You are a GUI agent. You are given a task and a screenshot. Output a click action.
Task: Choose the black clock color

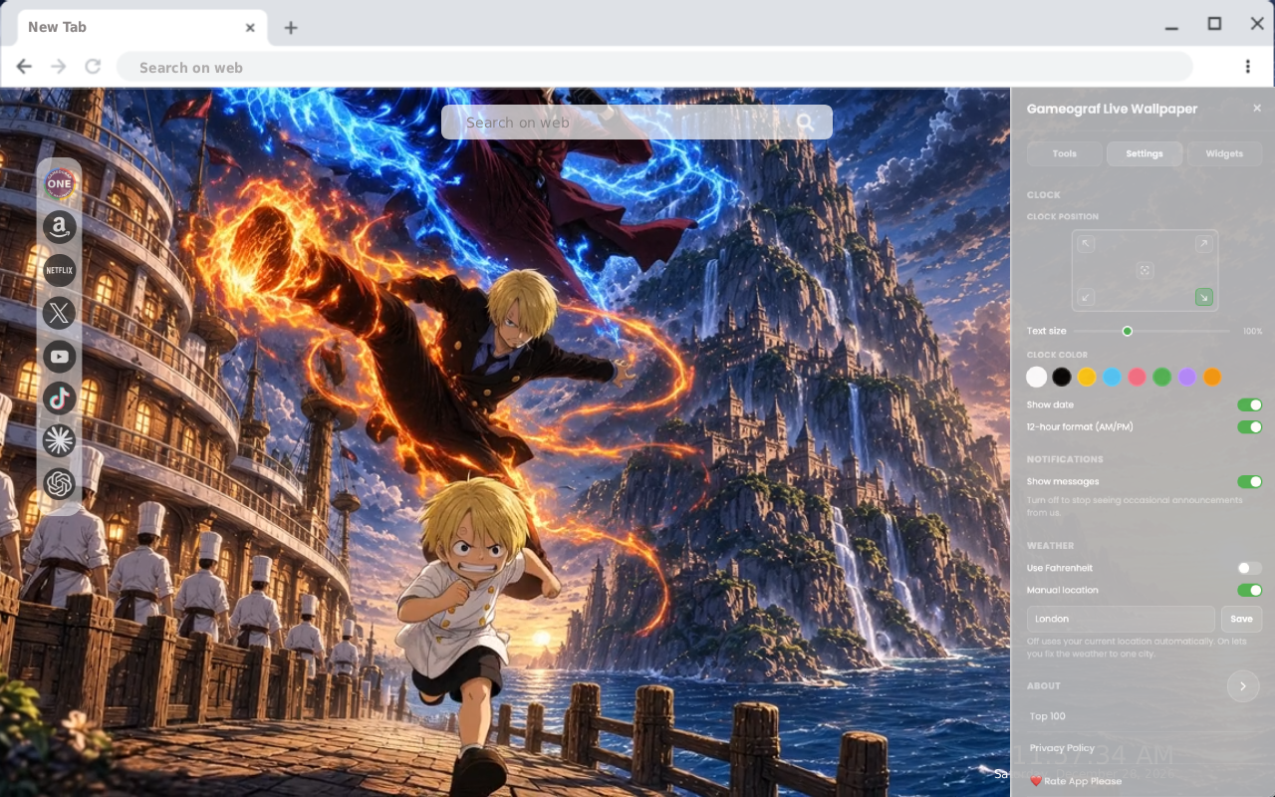1062,377
